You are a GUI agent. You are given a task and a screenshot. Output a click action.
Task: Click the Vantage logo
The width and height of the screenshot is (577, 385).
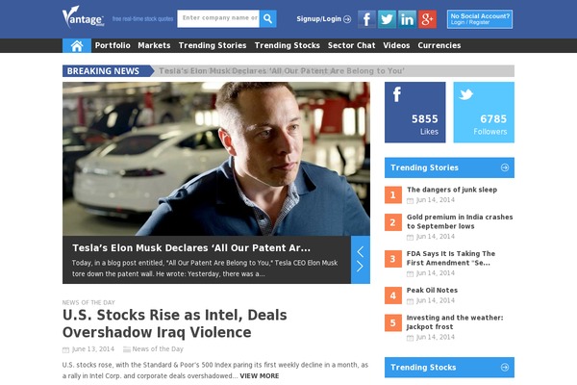point(83,17)
